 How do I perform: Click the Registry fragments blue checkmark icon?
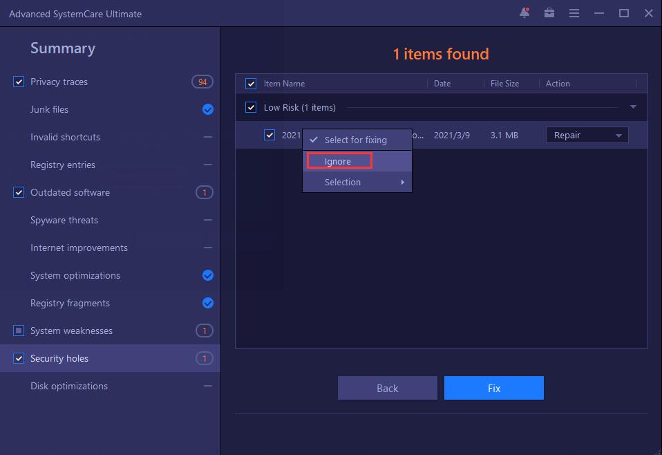(x=208, y=303)
